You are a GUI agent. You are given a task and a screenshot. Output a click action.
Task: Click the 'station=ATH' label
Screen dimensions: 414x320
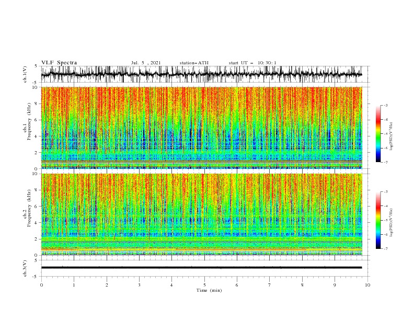click(x=194, y=63)
